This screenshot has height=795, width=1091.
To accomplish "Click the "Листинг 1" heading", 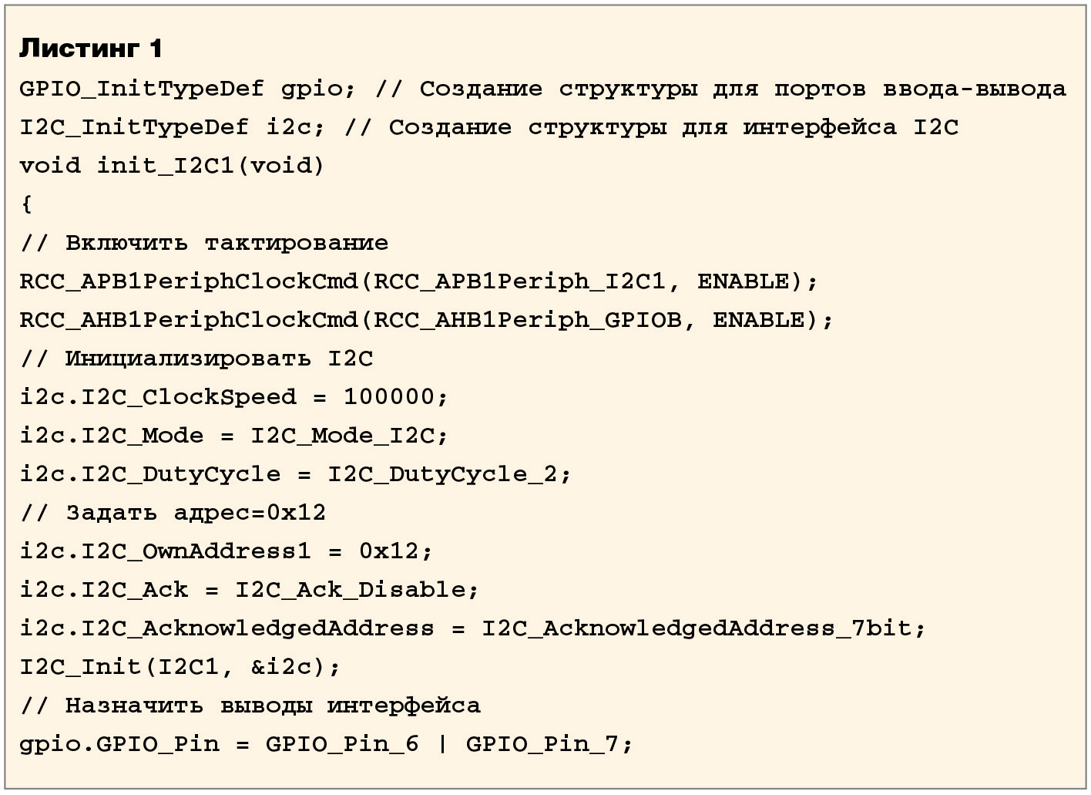I will point(91,49).
